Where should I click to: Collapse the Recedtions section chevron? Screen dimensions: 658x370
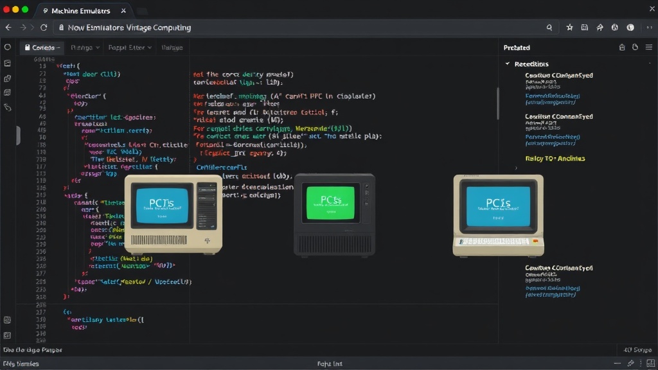coord(508,64)
